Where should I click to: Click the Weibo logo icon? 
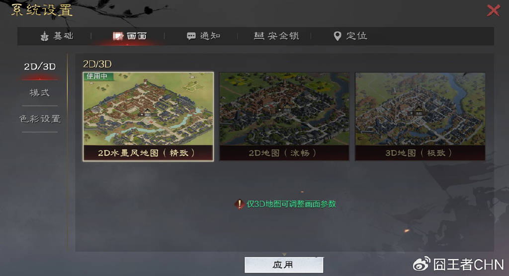(x=422, y=264)
